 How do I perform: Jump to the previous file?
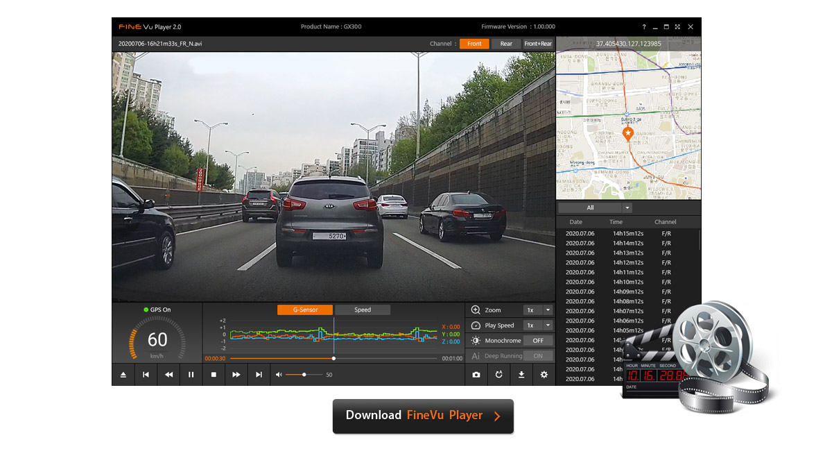[x=146, y=375]
